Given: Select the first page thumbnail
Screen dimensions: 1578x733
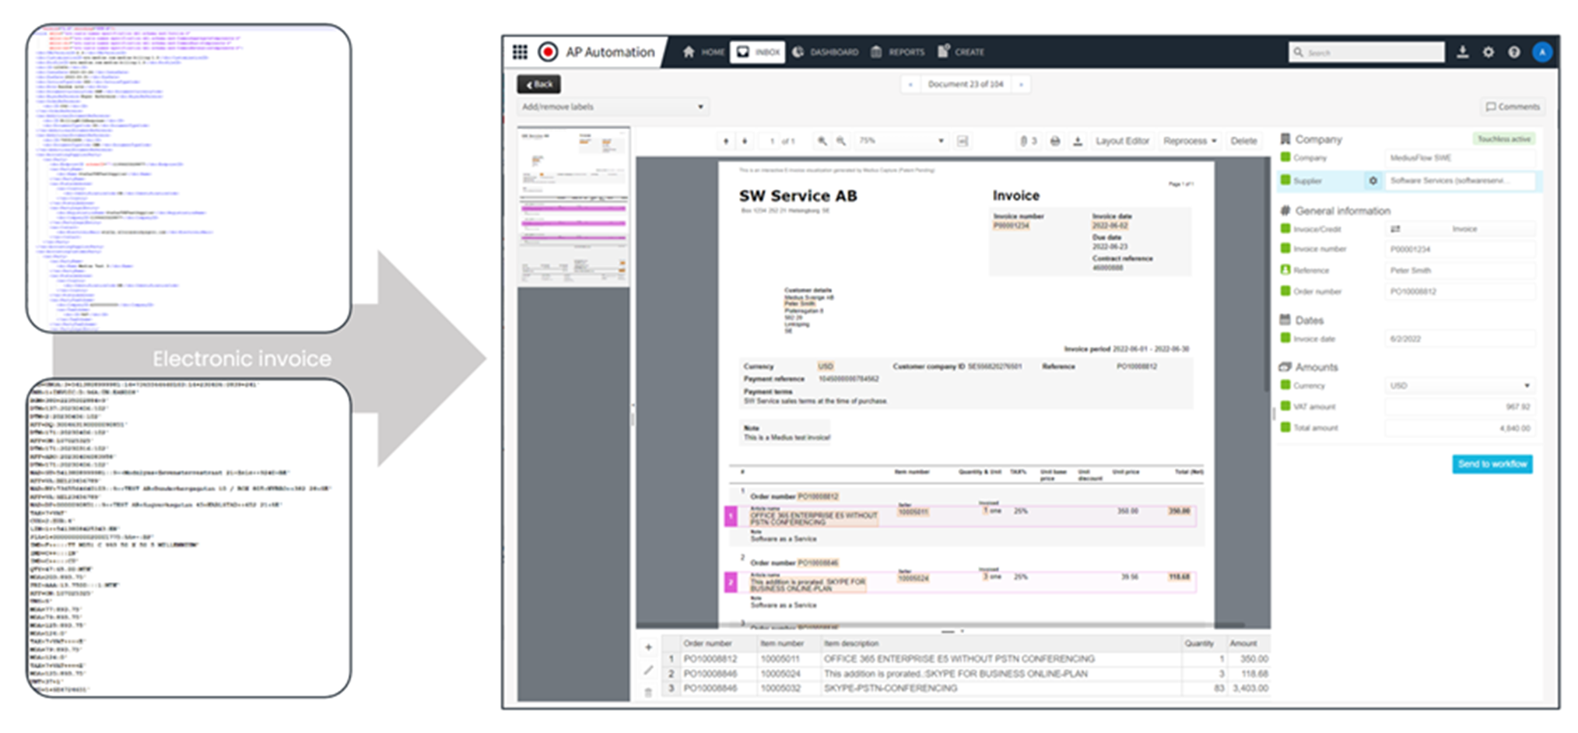Looking at the screenshot, I should click(573, 206).
